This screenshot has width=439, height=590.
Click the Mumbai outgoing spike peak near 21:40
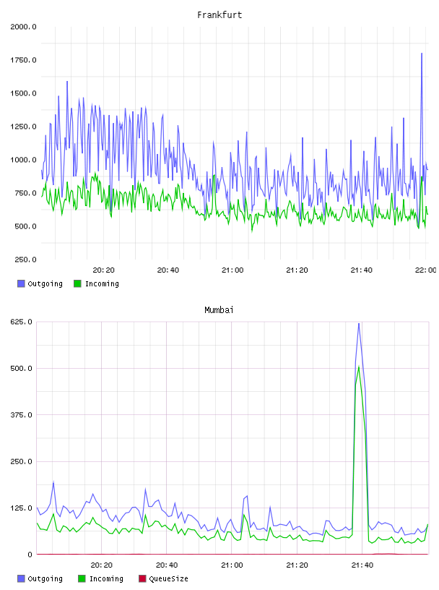coord(359,324)
